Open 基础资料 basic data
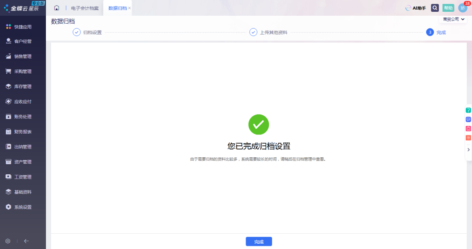Screen dimensions: 472x249 [19, 192]
